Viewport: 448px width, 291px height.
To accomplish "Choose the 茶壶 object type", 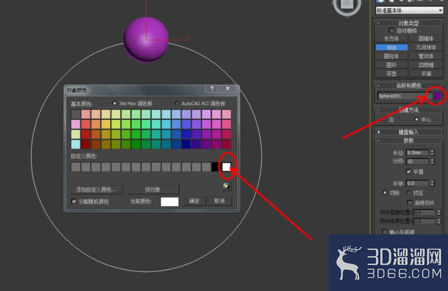I will [x=391, y=74].
